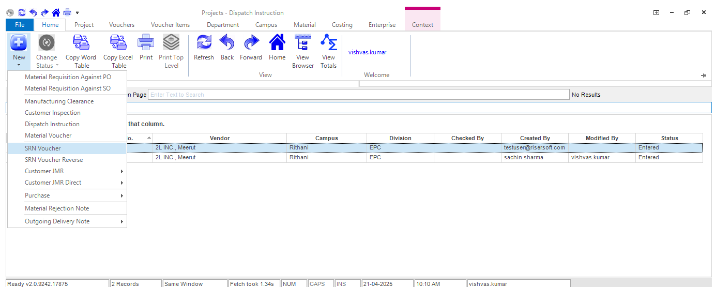Image resolution: width=715 pixels, height=287 pixels.
Task: Copy the table in Excel format
Action: tap(118, 51)
